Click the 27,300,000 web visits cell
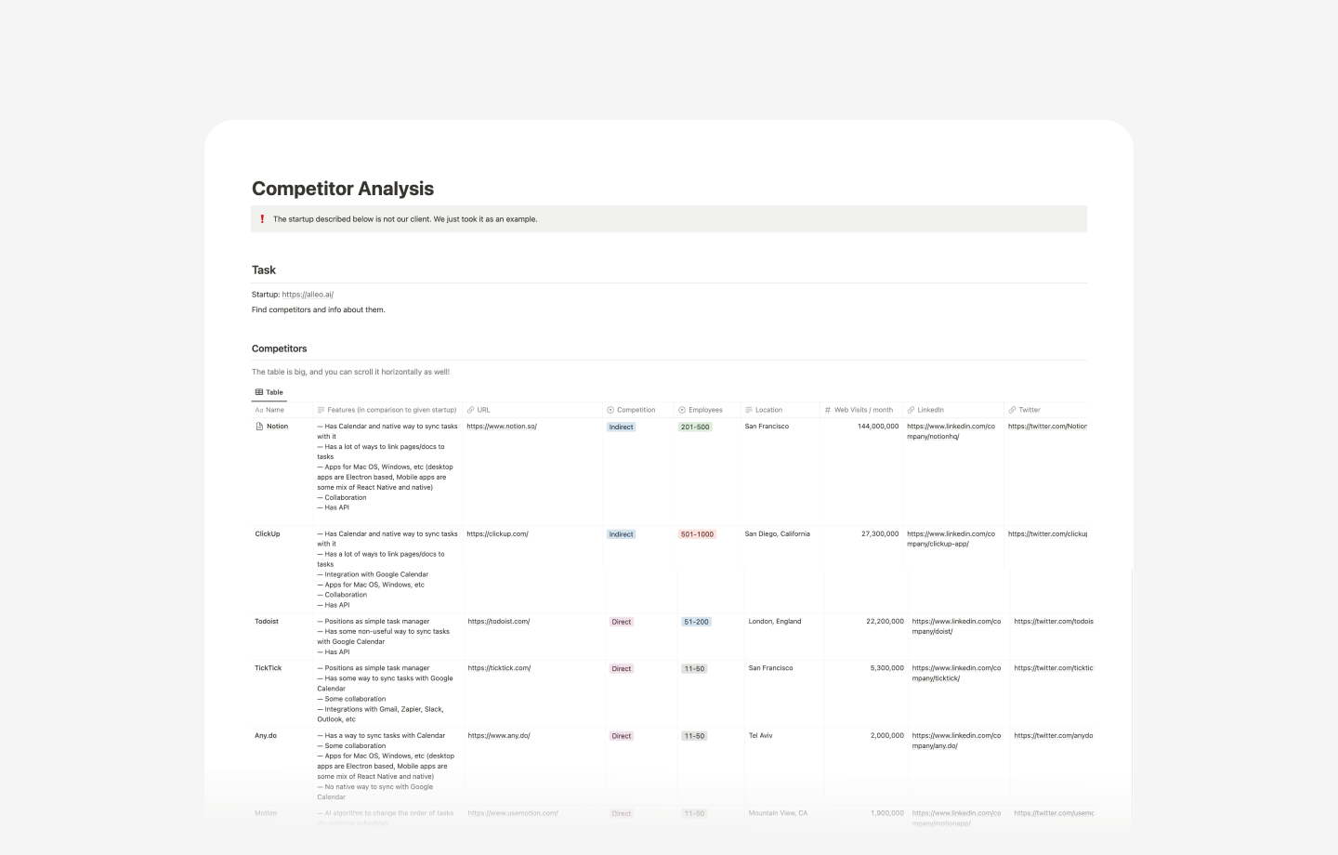The width and height of the screenshot is (1338, 855). (x=880, y=534)
